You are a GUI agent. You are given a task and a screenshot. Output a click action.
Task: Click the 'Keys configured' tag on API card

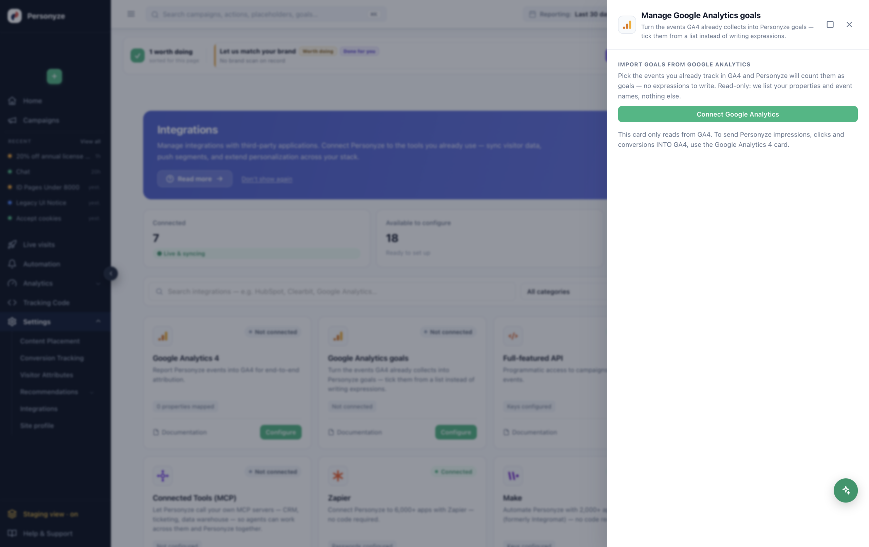(x=529, y=406)
